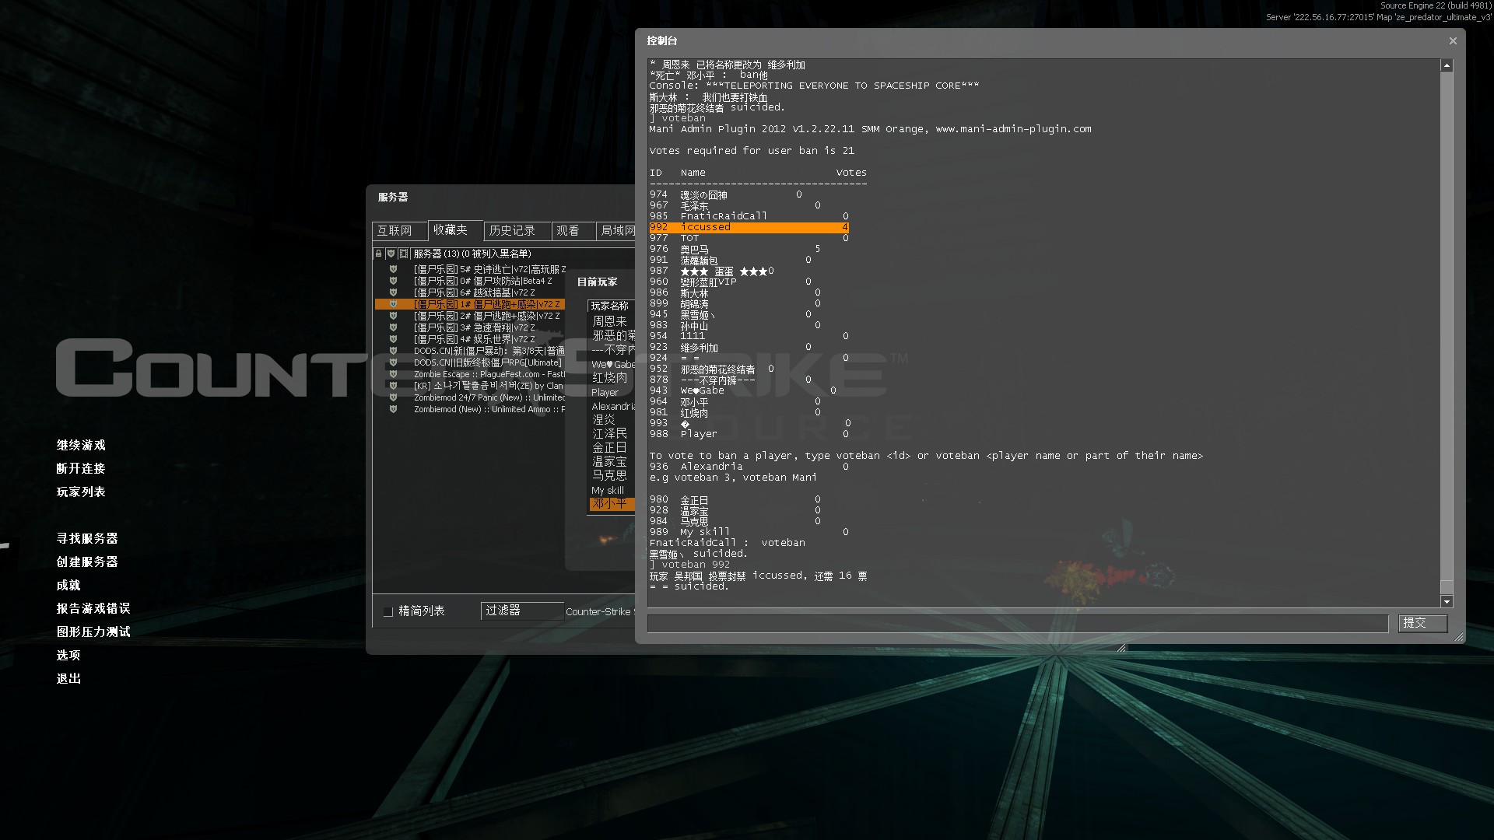The height and width of the screenshot is (840, 1494).
Task: Open 寻找服务器 from the main menu
Action: coord(87,539)
